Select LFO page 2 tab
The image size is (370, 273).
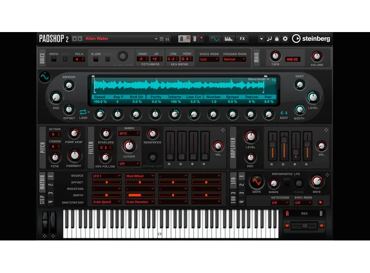pyautogui.click(x=241, y=185)
